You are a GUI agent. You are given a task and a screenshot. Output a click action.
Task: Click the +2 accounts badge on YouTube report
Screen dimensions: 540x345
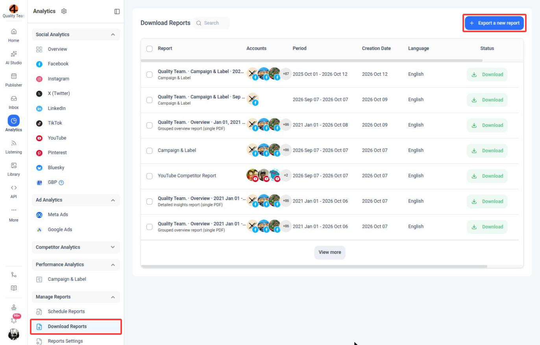coord(286,176)
